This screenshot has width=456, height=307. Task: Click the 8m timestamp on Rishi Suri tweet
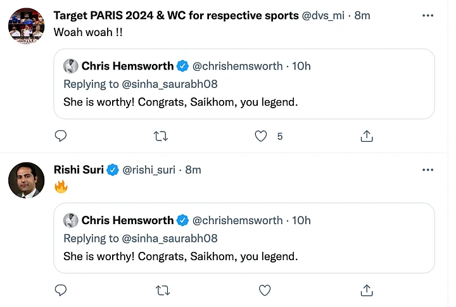coord(193,170)
